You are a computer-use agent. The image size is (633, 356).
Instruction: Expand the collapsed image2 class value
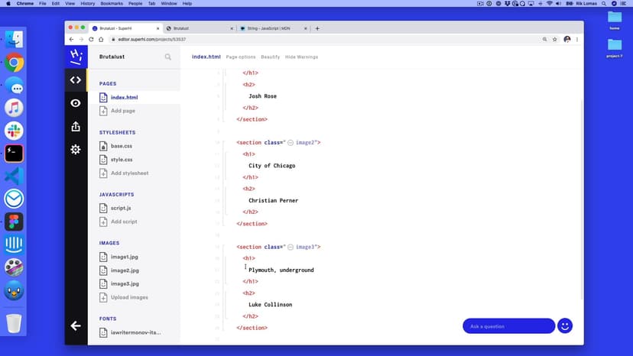291,143
